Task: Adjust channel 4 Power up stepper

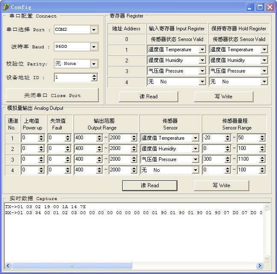Action: pos(41,170)
